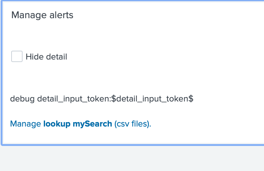The width and height of the screenshot is (264, 171).
Task: Click the $detail_input_token$ placeholder text
Action: point(152,99)
